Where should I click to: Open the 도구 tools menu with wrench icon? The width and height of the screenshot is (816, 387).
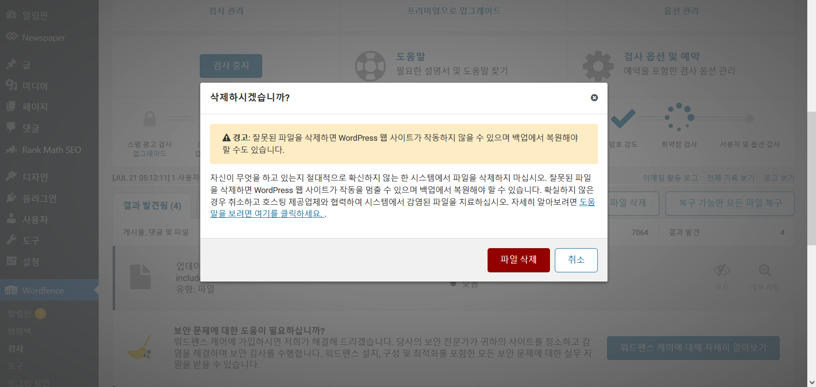tap(30, 240)
